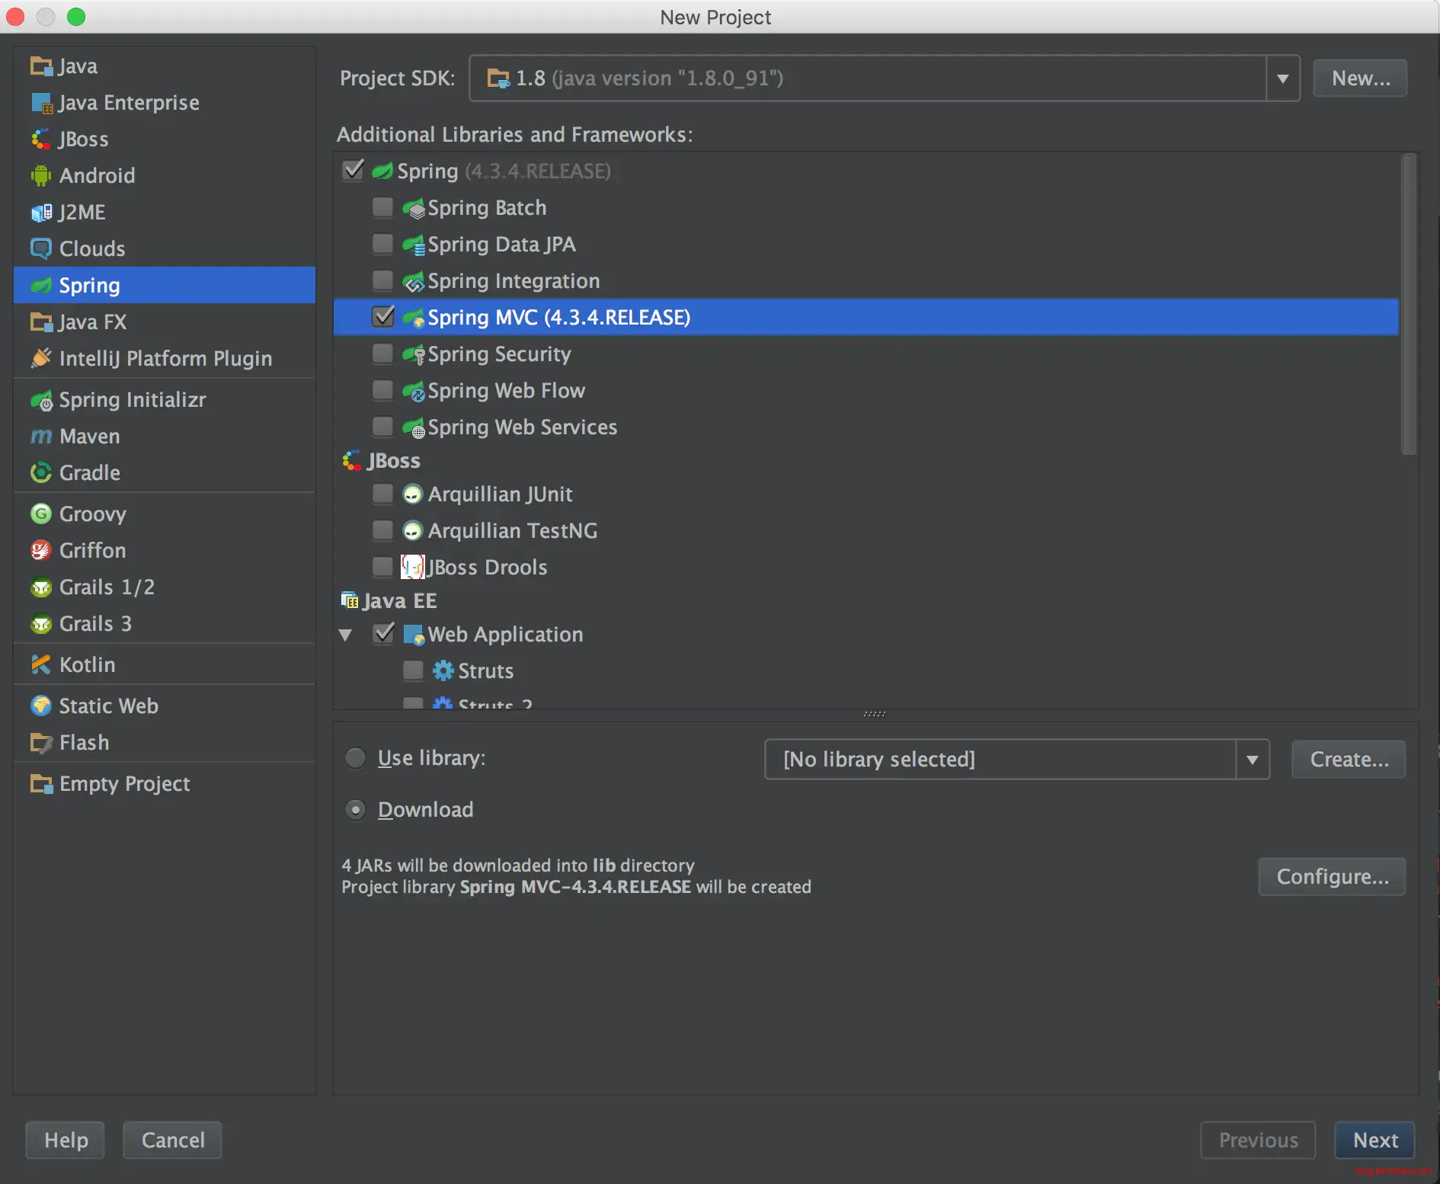Viewport: 1440px width, 1184px height.
Task: Click the JBoss Drools icon
Action: [x=412, y=568]
